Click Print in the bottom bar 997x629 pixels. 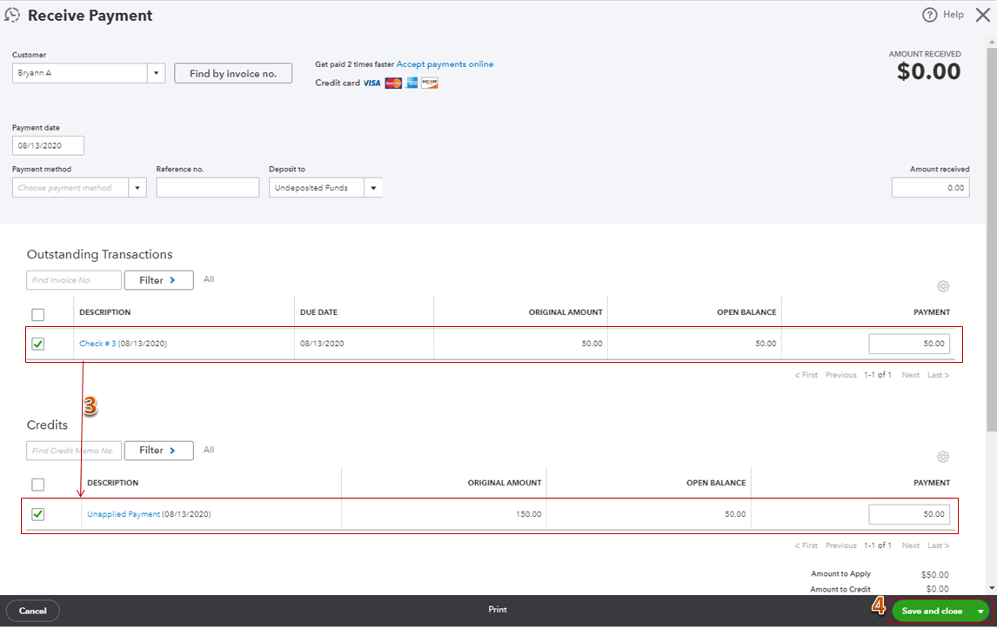[x=498, y=610]
